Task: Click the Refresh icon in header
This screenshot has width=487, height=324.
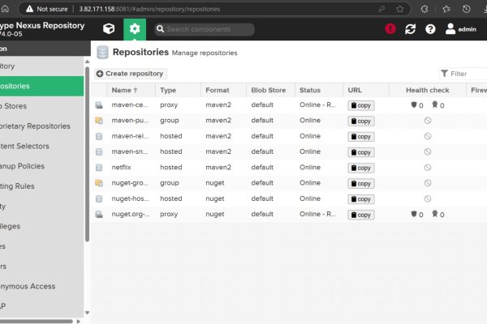Action: click(x=410, y=29)
